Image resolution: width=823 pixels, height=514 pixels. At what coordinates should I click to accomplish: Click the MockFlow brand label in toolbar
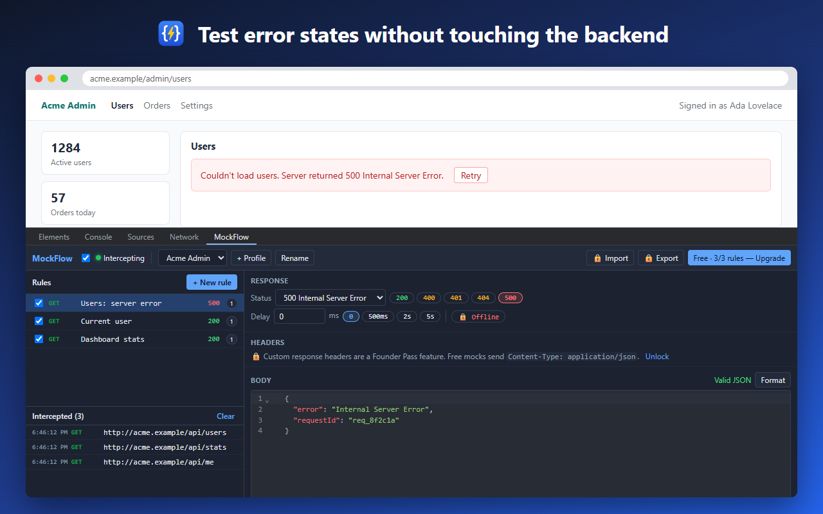click(52, 258)
